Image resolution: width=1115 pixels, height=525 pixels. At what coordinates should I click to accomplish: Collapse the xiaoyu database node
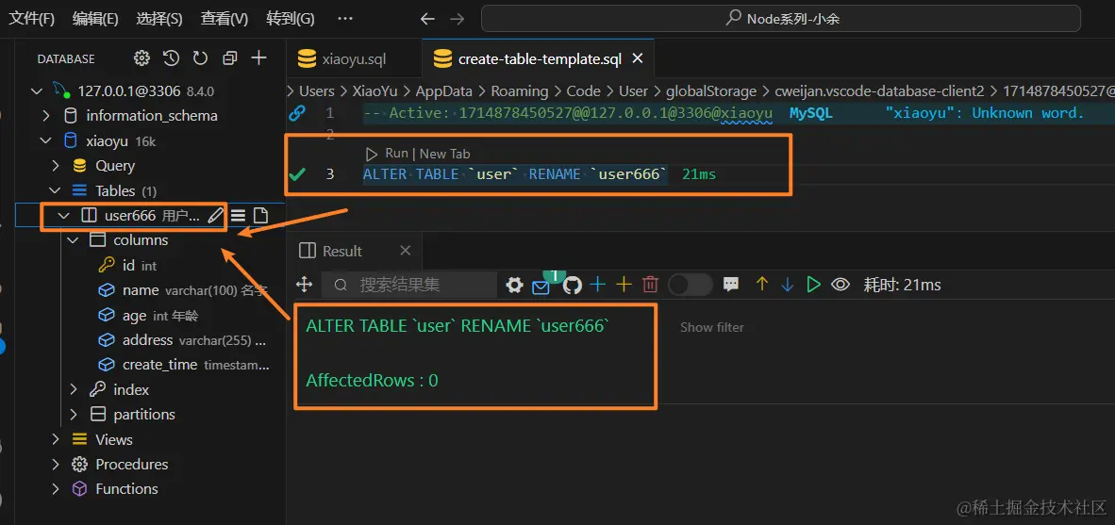click(46, 140)
